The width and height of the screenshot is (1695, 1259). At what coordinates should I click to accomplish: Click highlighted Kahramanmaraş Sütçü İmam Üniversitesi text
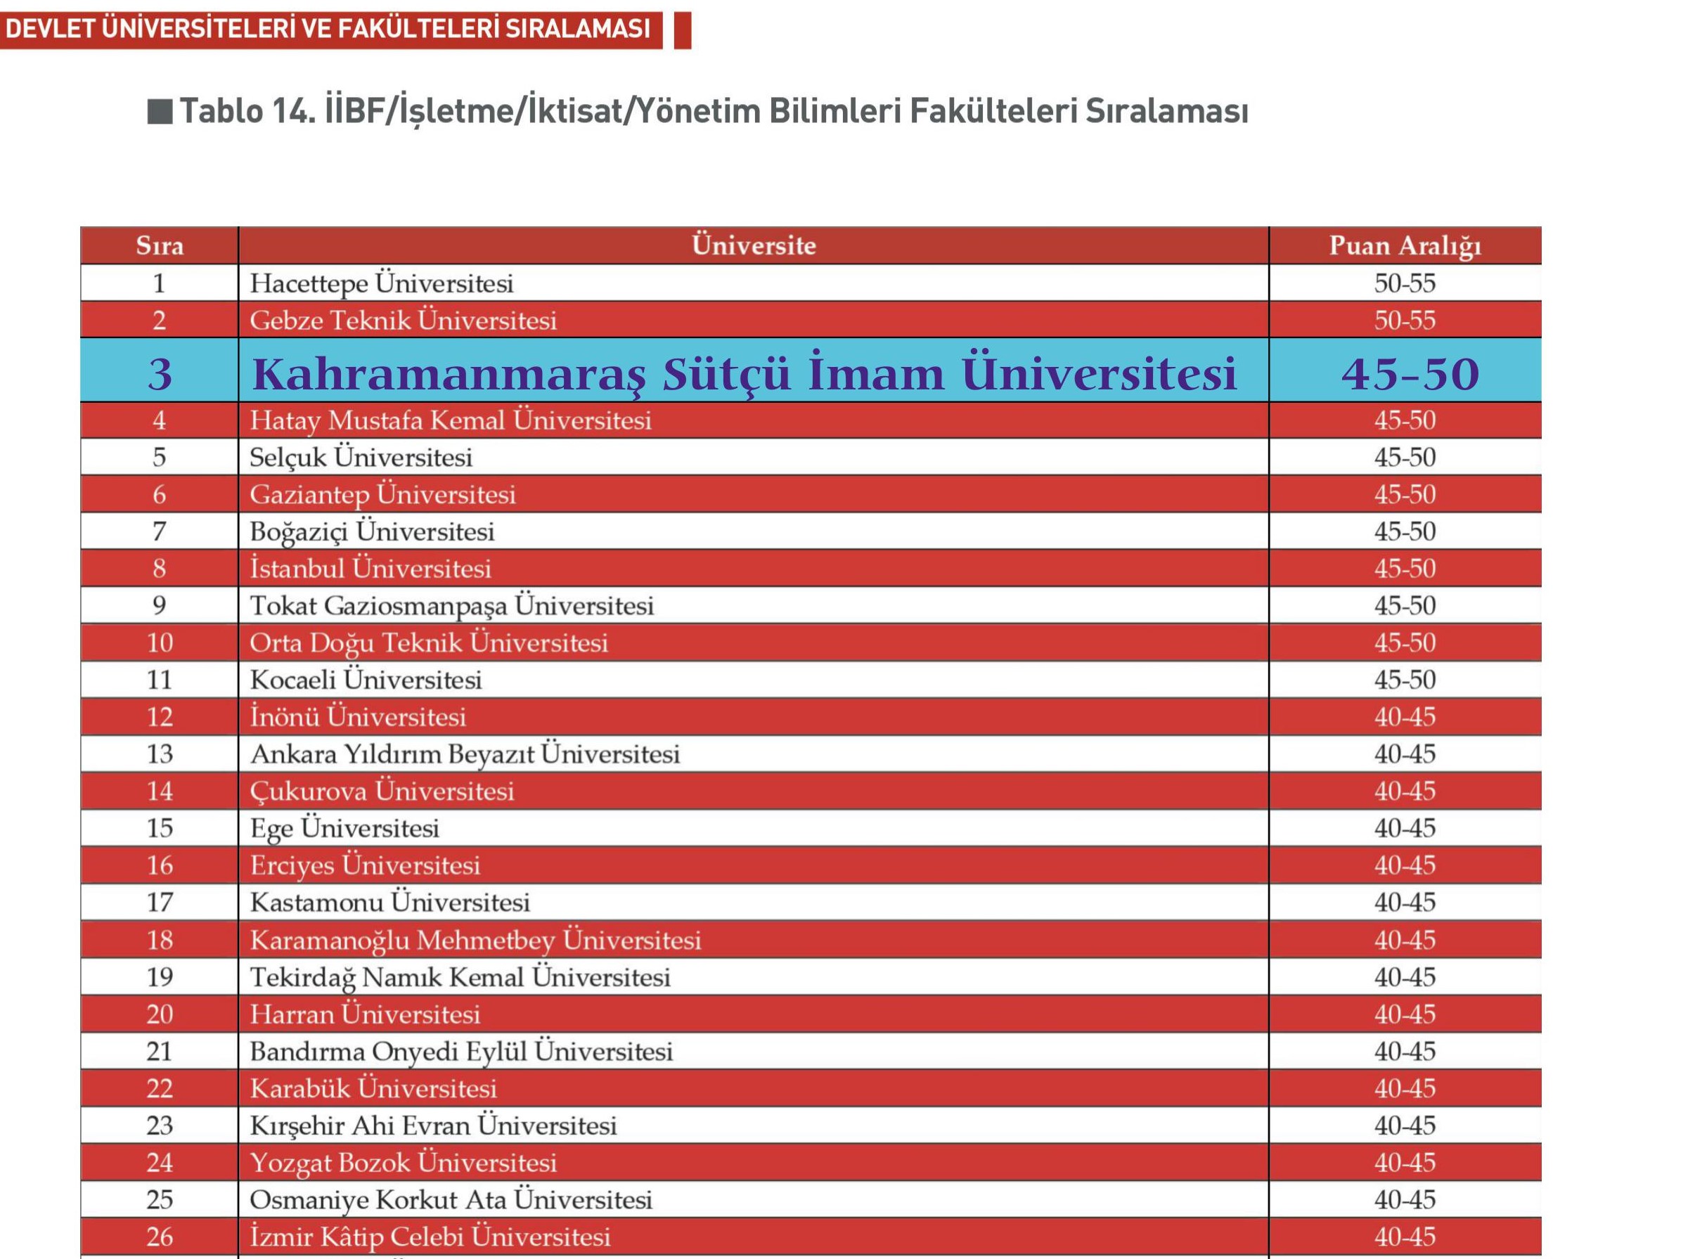(x=744, y=373)
